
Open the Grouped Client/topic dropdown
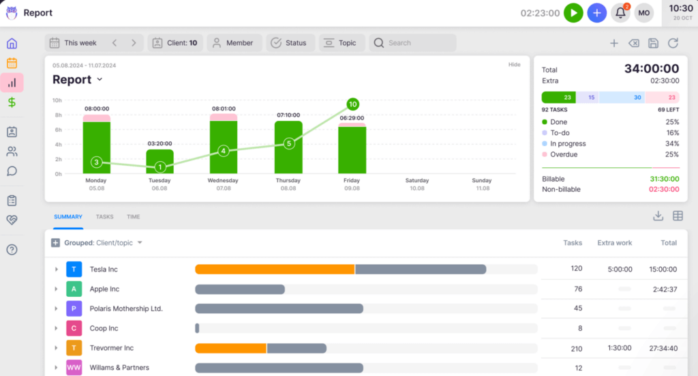[x=140, y=243]
